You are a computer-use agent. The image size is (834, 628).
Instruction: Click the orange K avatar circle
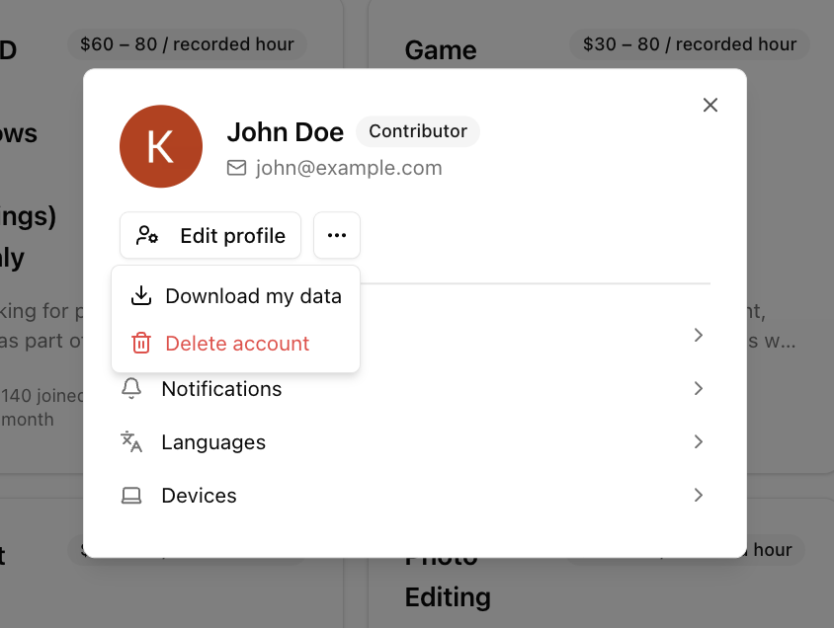click(161, 146)
